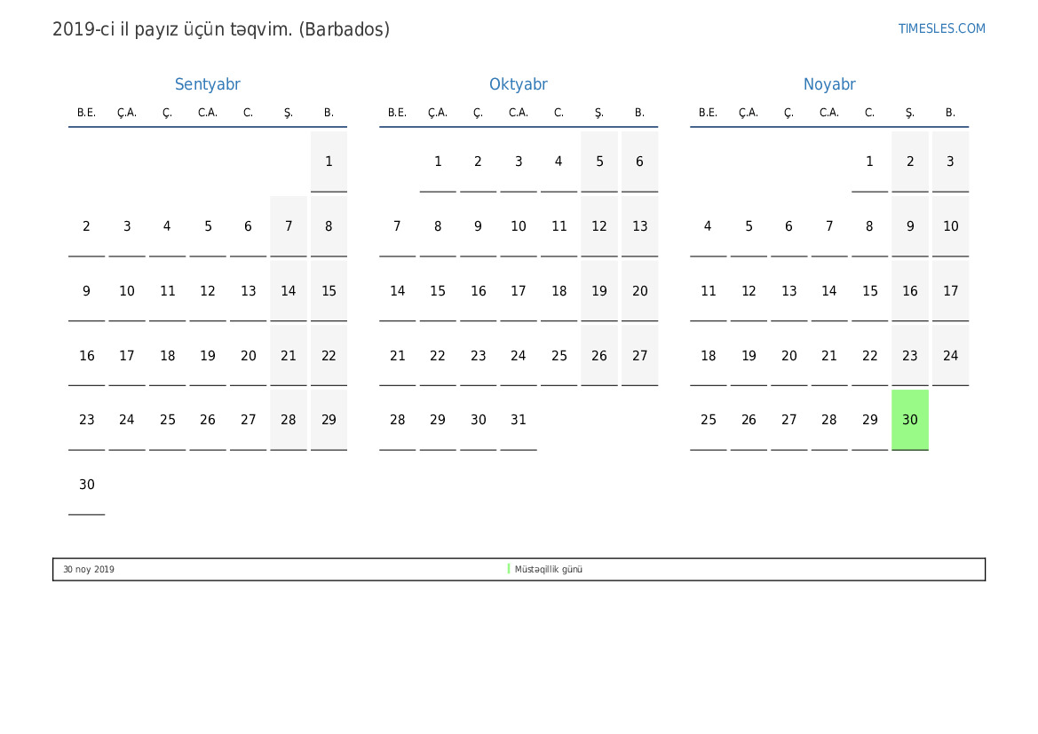Select 1 November in Noyabr
The height and width of the screenshot is (734, 1038).
tap(869, 162)
